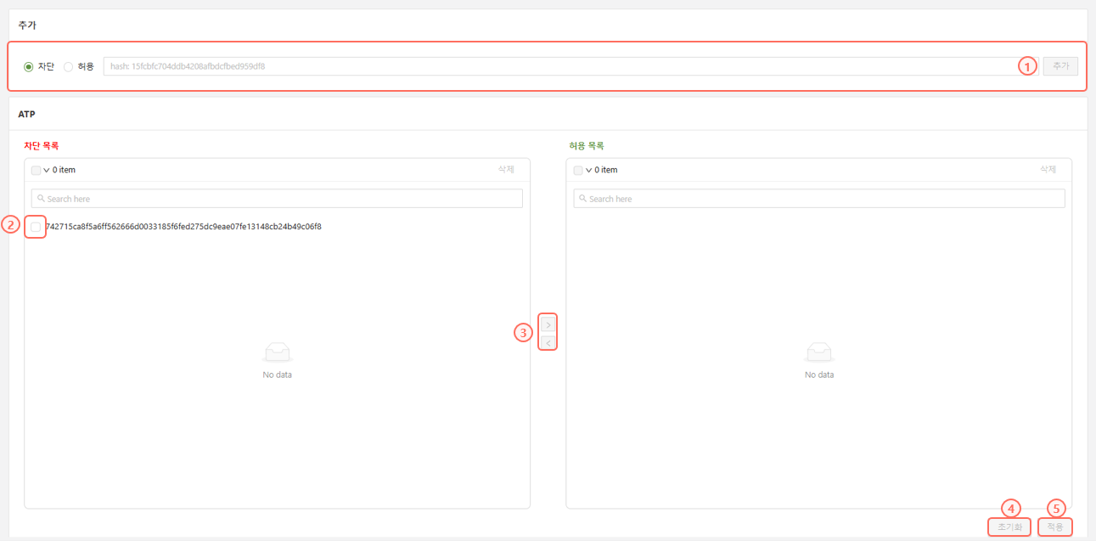Focus the 허용 목록 search box
Image resolution: width=1096 pixels, height=541 pixels.
[822, 199]
